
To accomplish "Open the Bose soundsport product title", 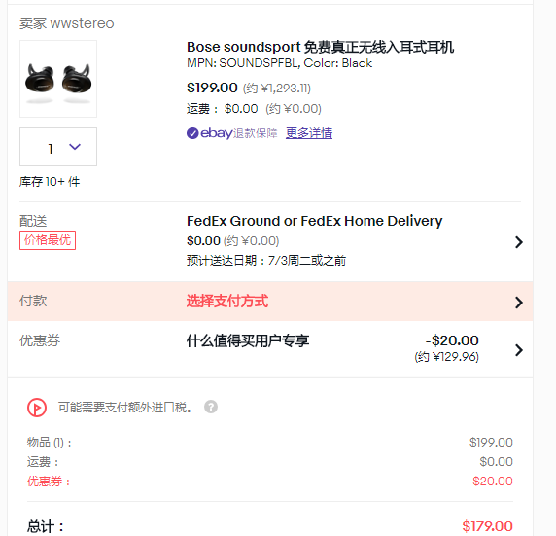I will click(x=320, y=47).
